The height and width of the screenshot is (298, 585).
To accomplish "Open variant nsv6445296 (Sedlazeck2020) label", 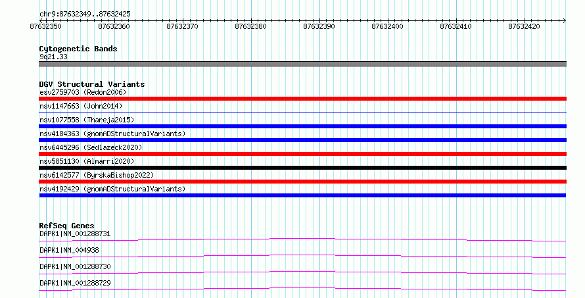I will tap(91, 147).
